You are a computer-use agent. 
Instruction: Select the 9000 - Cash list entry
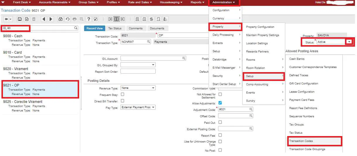[40, 40]
